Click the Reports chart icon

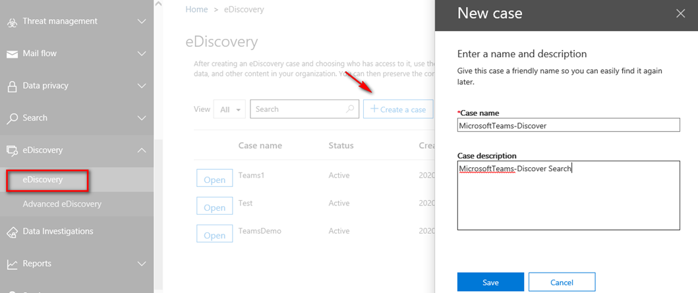pos(12,264)
